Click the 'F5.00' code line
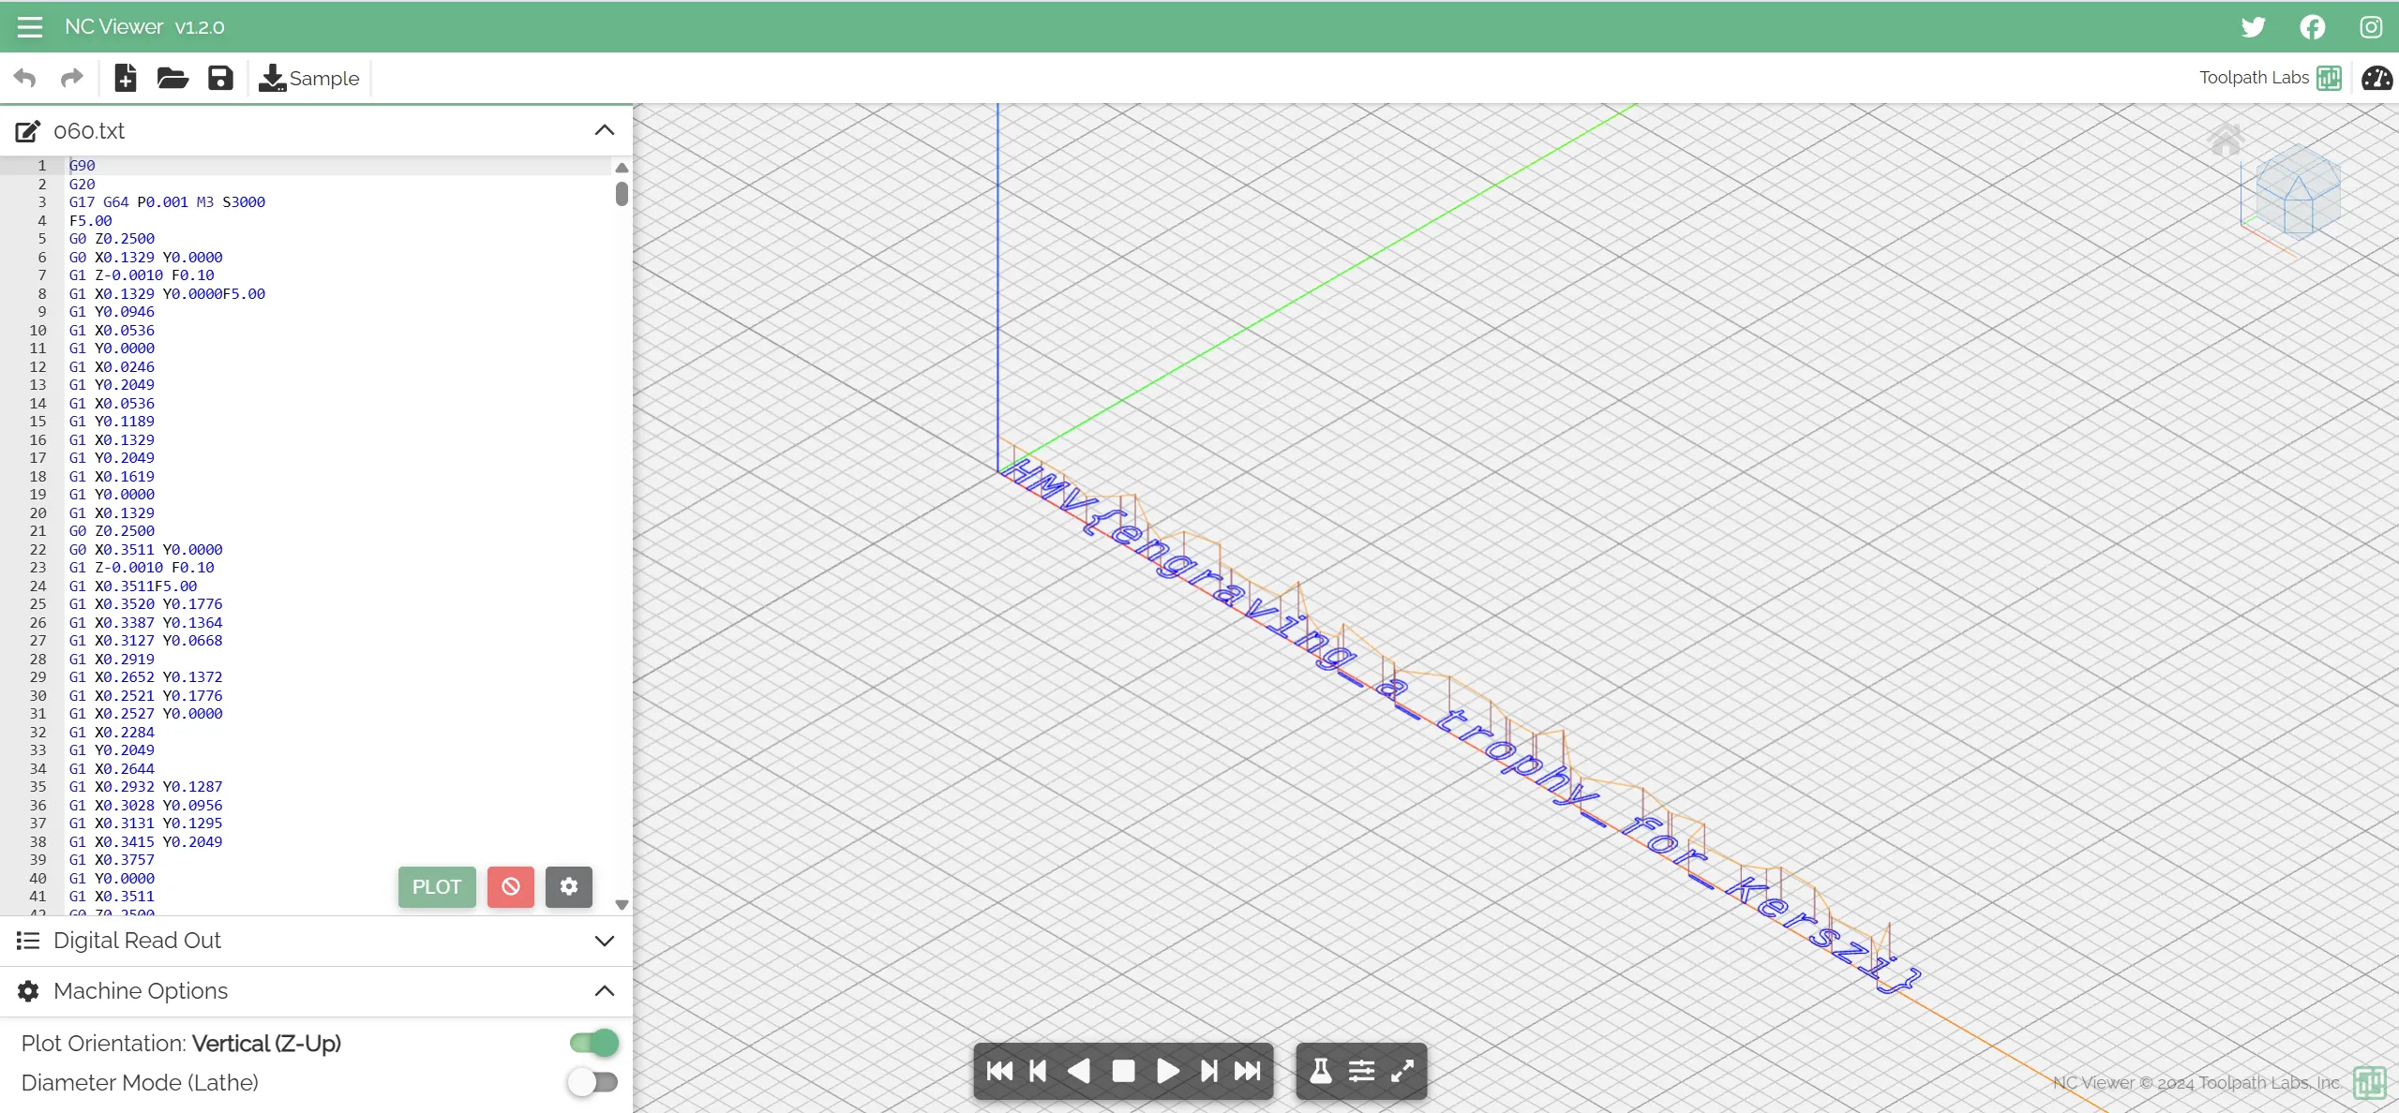Screen dimensions: 2399x1113 (90, 221)
